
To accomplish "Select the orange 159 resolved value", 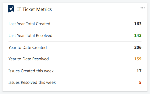I will (x=138, y=59).
